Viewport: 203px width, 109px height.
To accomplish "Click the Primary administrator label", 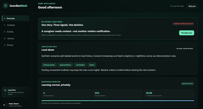I will click(x=15, y=106).
